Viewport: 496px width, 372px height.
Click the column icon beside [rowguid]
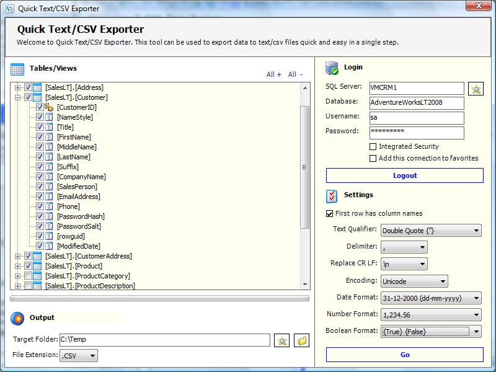(x=49, y=236)
